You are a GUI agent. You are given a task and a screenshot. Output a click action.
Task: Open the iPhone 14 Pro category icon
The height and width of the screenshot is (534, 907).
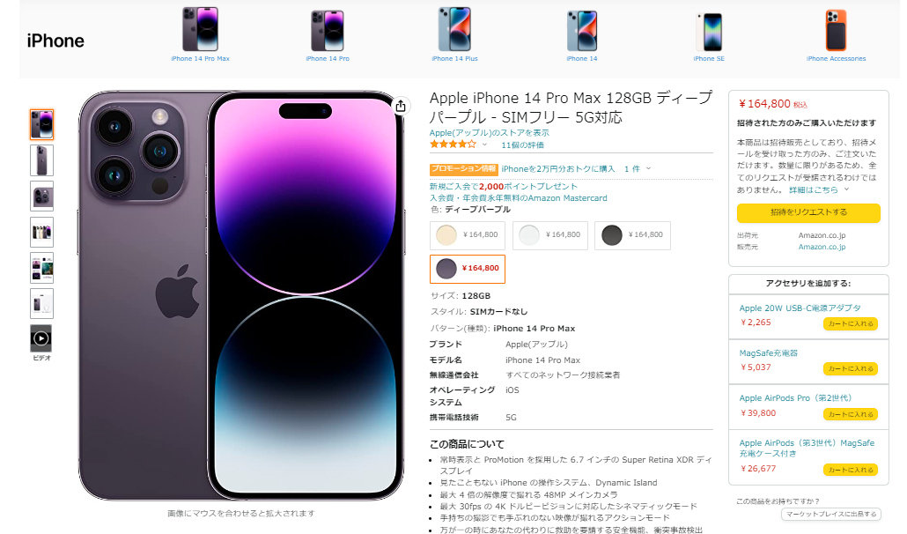328,31
